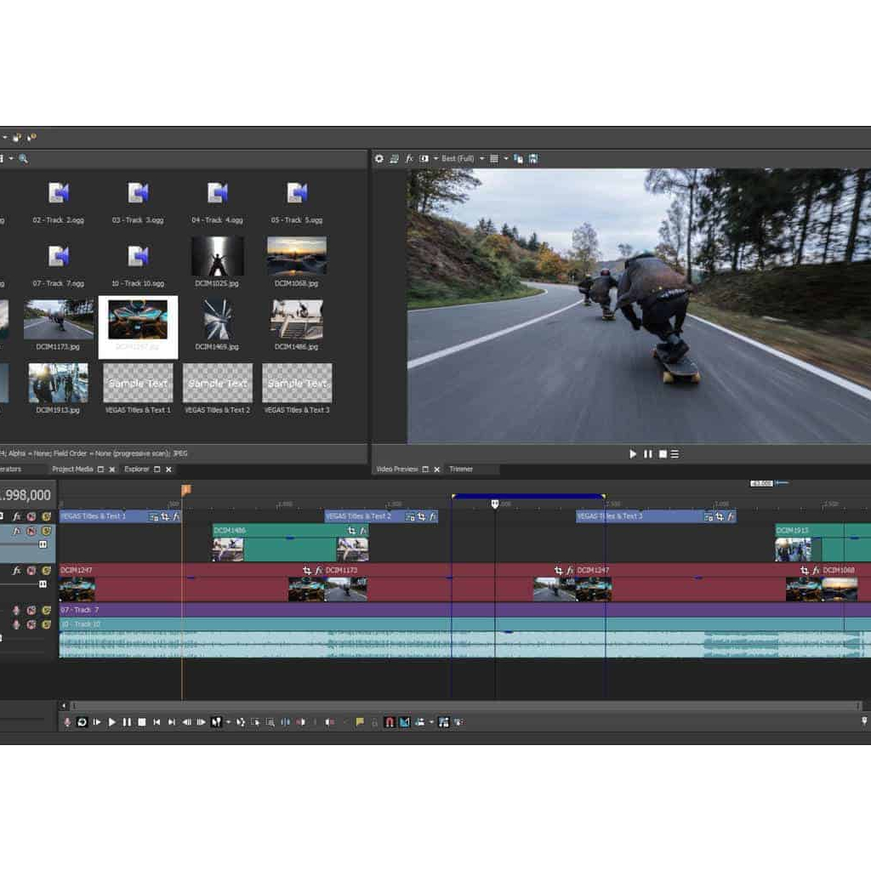
Task: Click the search magnifier in media panel
Action: [24, 159]
